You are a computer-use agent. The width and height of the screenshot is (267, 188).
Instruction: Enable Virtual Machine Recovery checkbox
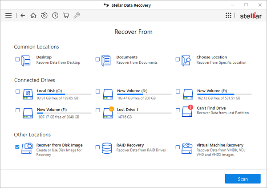pos(178,147)
